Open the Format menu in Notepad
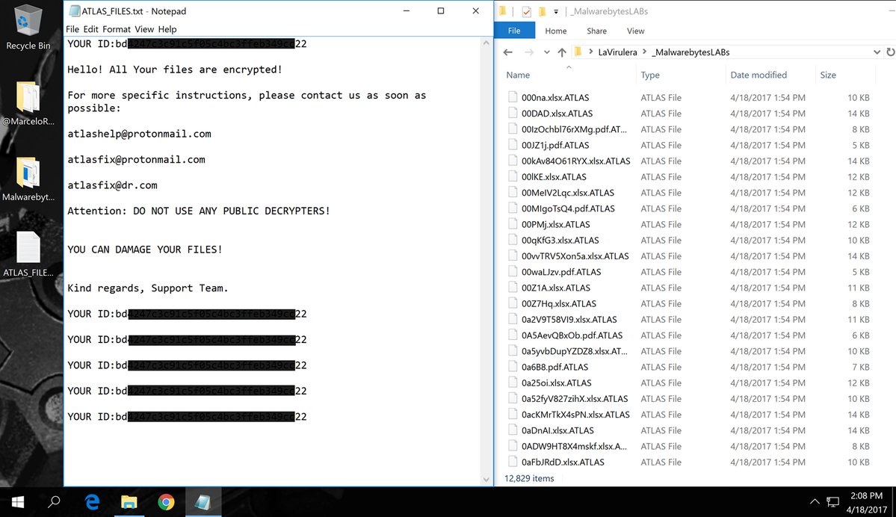Screen dimensions: 896x517 coord(117,29)
